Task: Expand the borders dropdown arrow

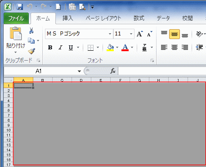Action: pyautogui.click(x=98, y=48)
